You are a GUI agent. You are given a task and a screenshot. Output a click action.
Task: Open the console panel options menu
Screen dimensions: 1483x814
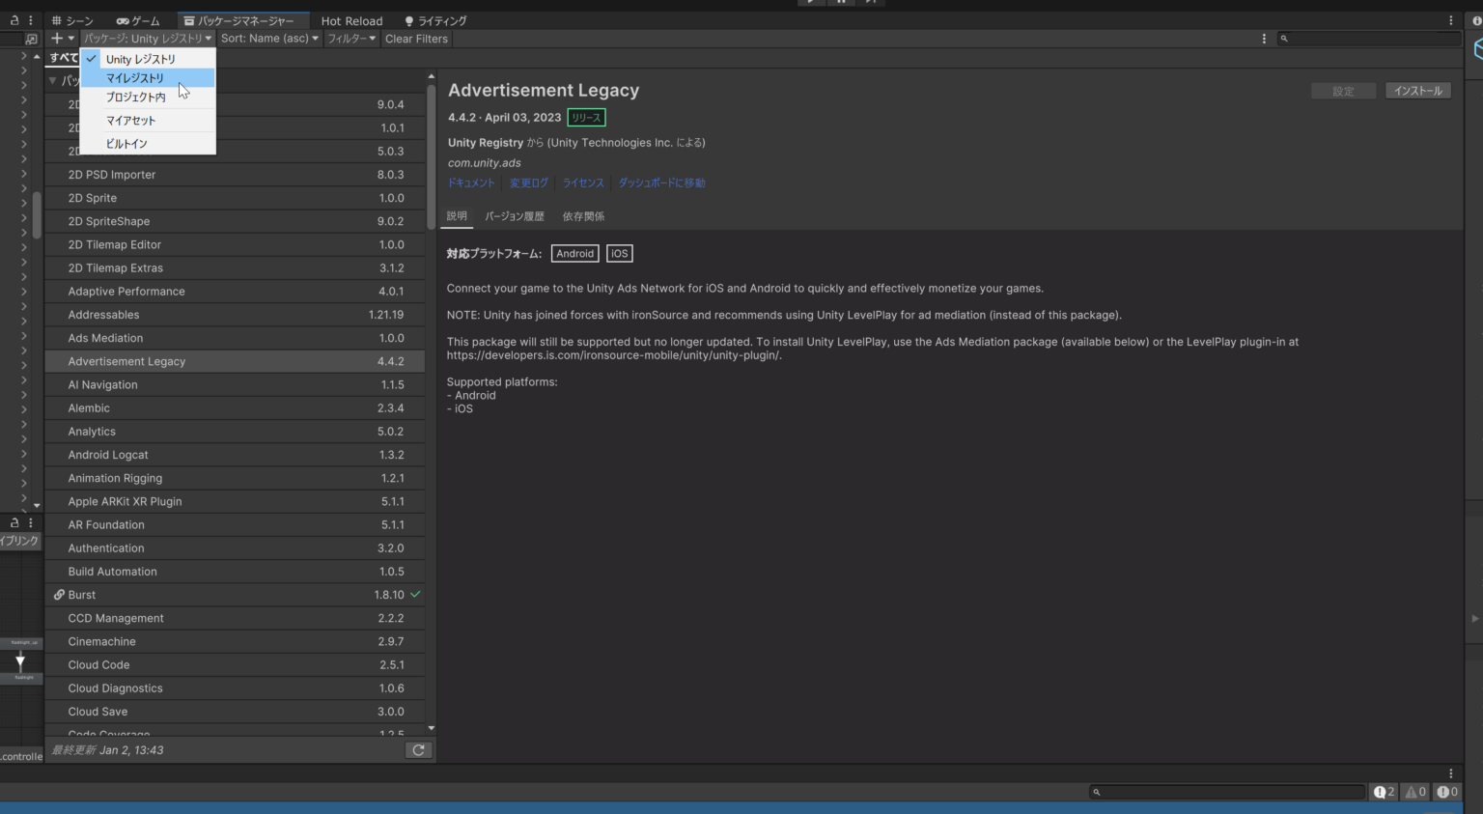(x=1451, y=772)
